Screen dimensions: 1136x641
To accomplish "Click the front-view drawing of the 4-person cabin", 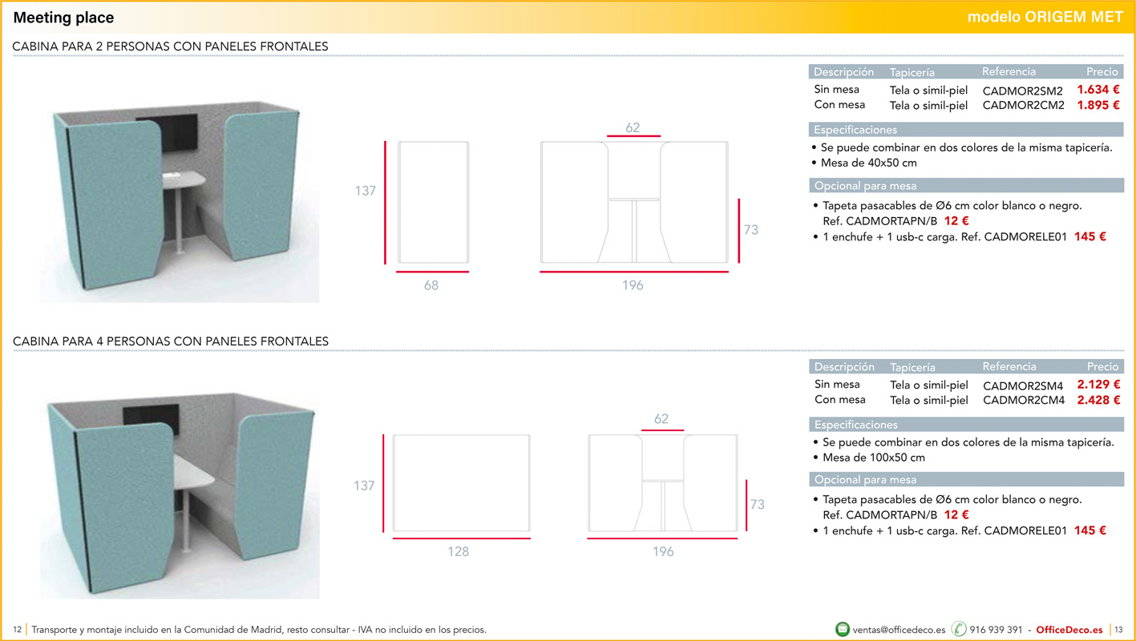I will coord(662,483).
